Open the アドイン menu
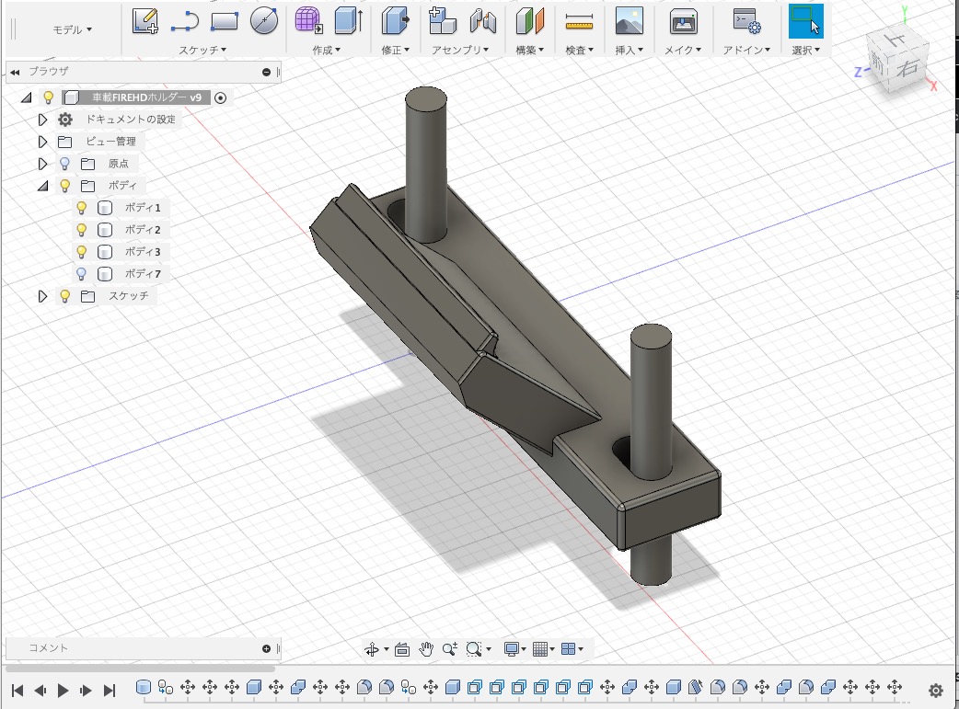 746,51
